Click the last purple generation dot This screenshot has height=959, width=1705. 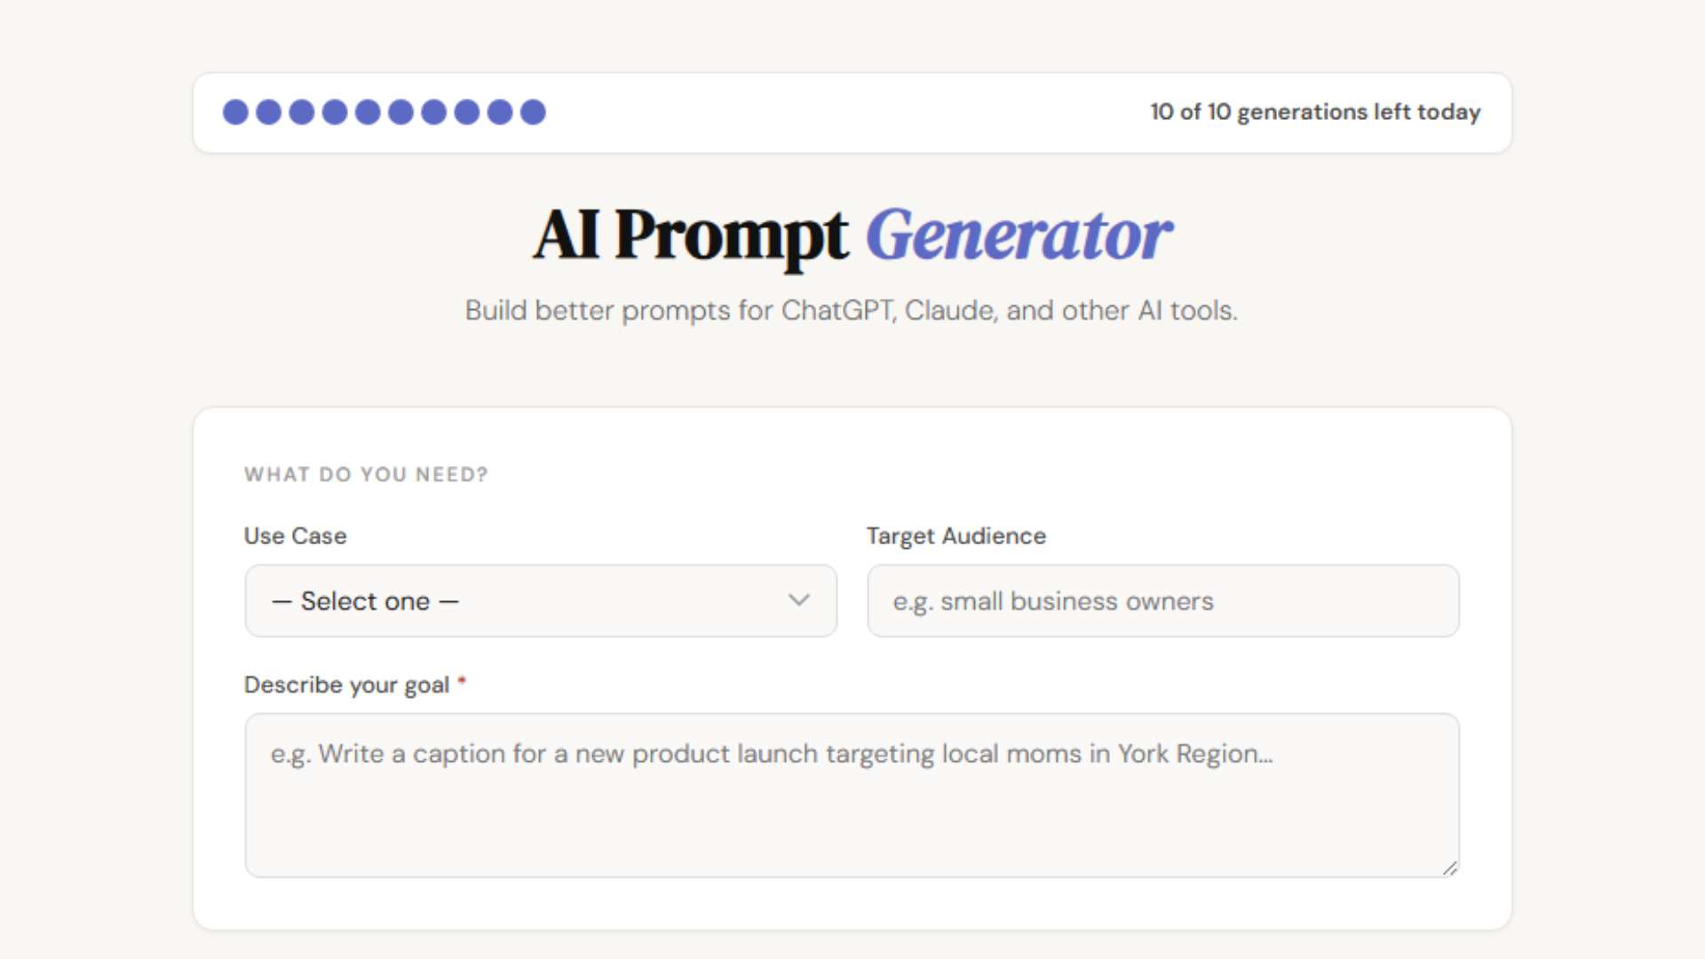(533, 112)
